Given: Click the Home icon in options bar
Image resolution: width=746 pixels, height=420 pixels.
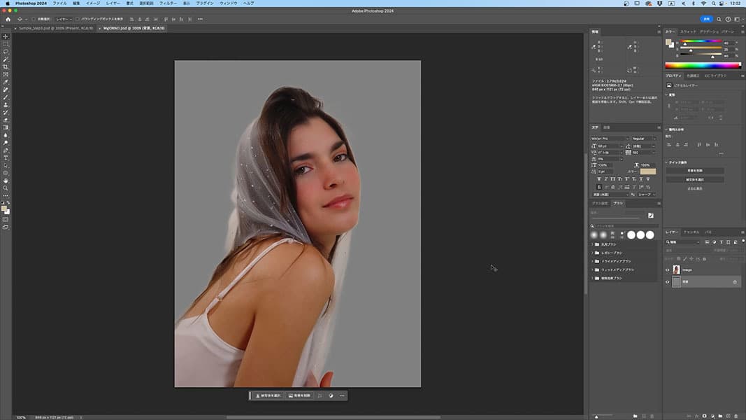Looking at the screenshot, I should (x=8, y=19).
